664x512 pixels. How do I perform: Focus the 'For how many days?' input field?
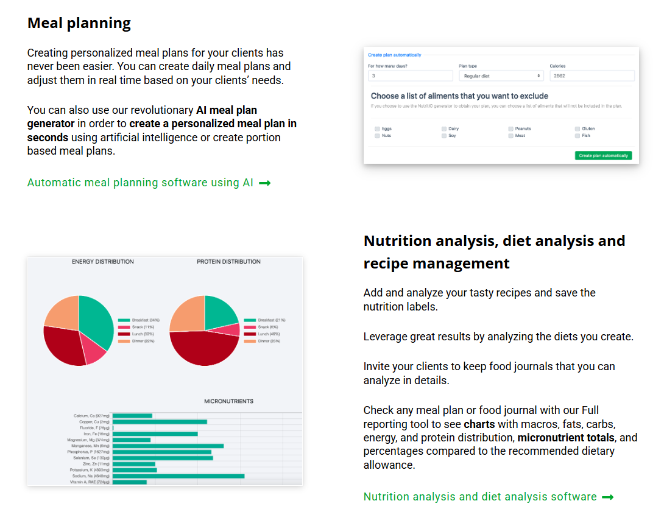coord(410,76)
